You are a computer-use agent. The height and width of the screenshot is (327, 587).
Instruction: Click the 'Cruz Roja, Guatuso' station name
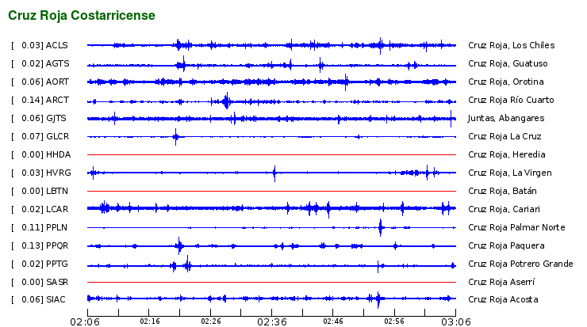click(x=508, y=63)
